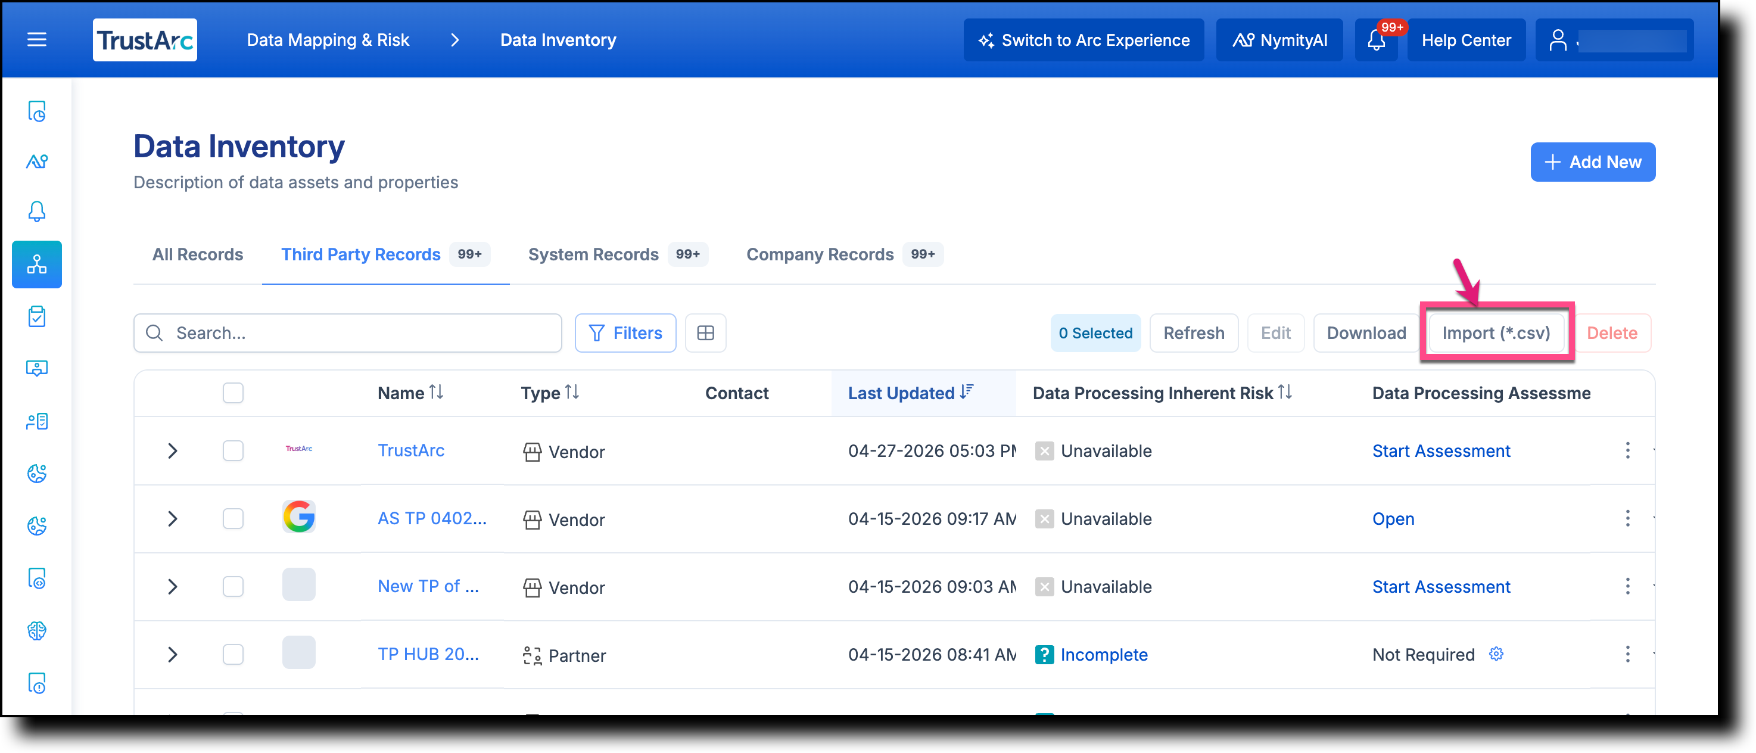Viewport: 1756px width, 753px height.
Task: Click the Search records input field
Action: [x=348, y=333]
